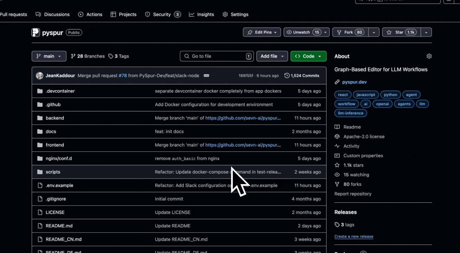Focus the Go to file search field
This screenshot has width=460, height=253.
(217, 56)
